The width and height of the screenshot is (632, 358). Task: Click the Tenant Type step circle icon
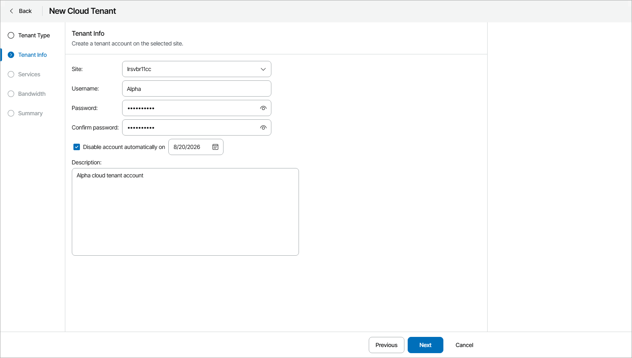11,35
